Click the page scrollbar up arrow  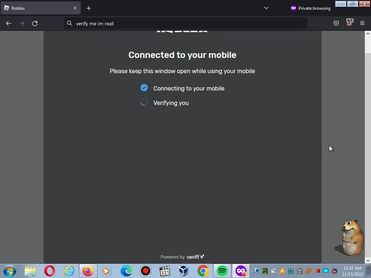coord(368,34)
